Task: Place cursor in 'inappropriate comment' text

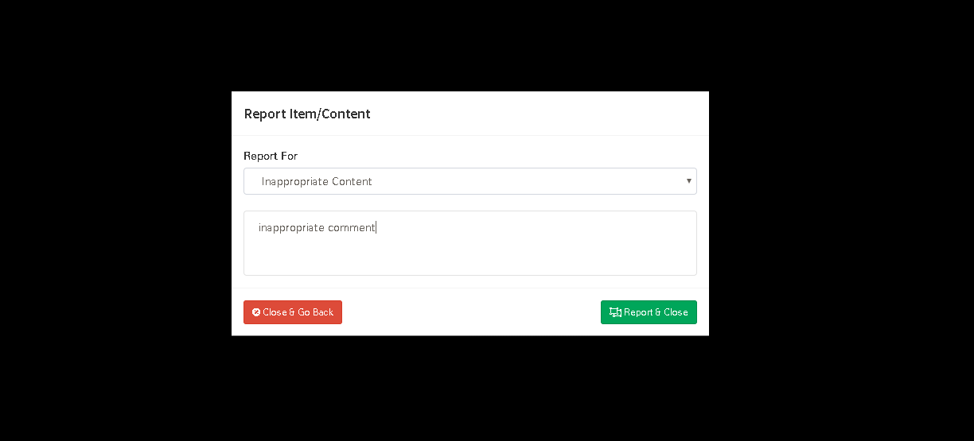Action: 317,227
